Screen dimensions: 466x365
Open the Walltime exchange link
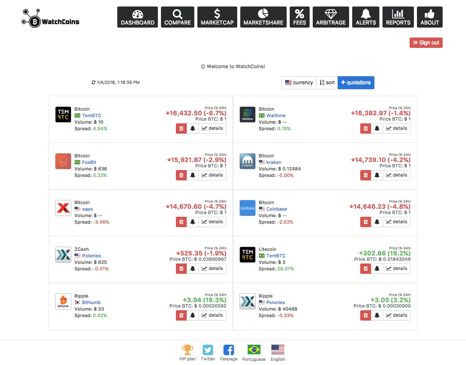click(276, 116)
